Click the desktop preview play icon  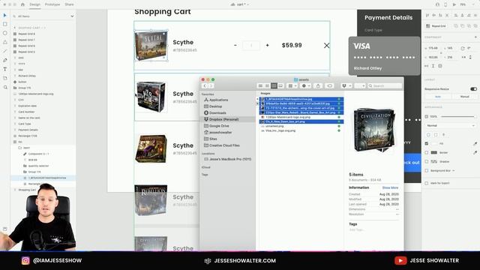[454, 4]
